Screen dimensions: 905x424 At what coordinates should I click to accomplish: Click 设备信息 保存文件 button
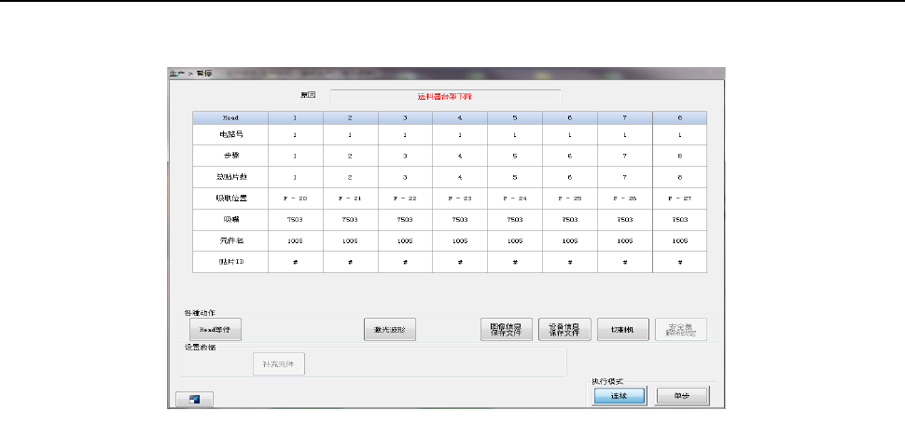point(564,330)
